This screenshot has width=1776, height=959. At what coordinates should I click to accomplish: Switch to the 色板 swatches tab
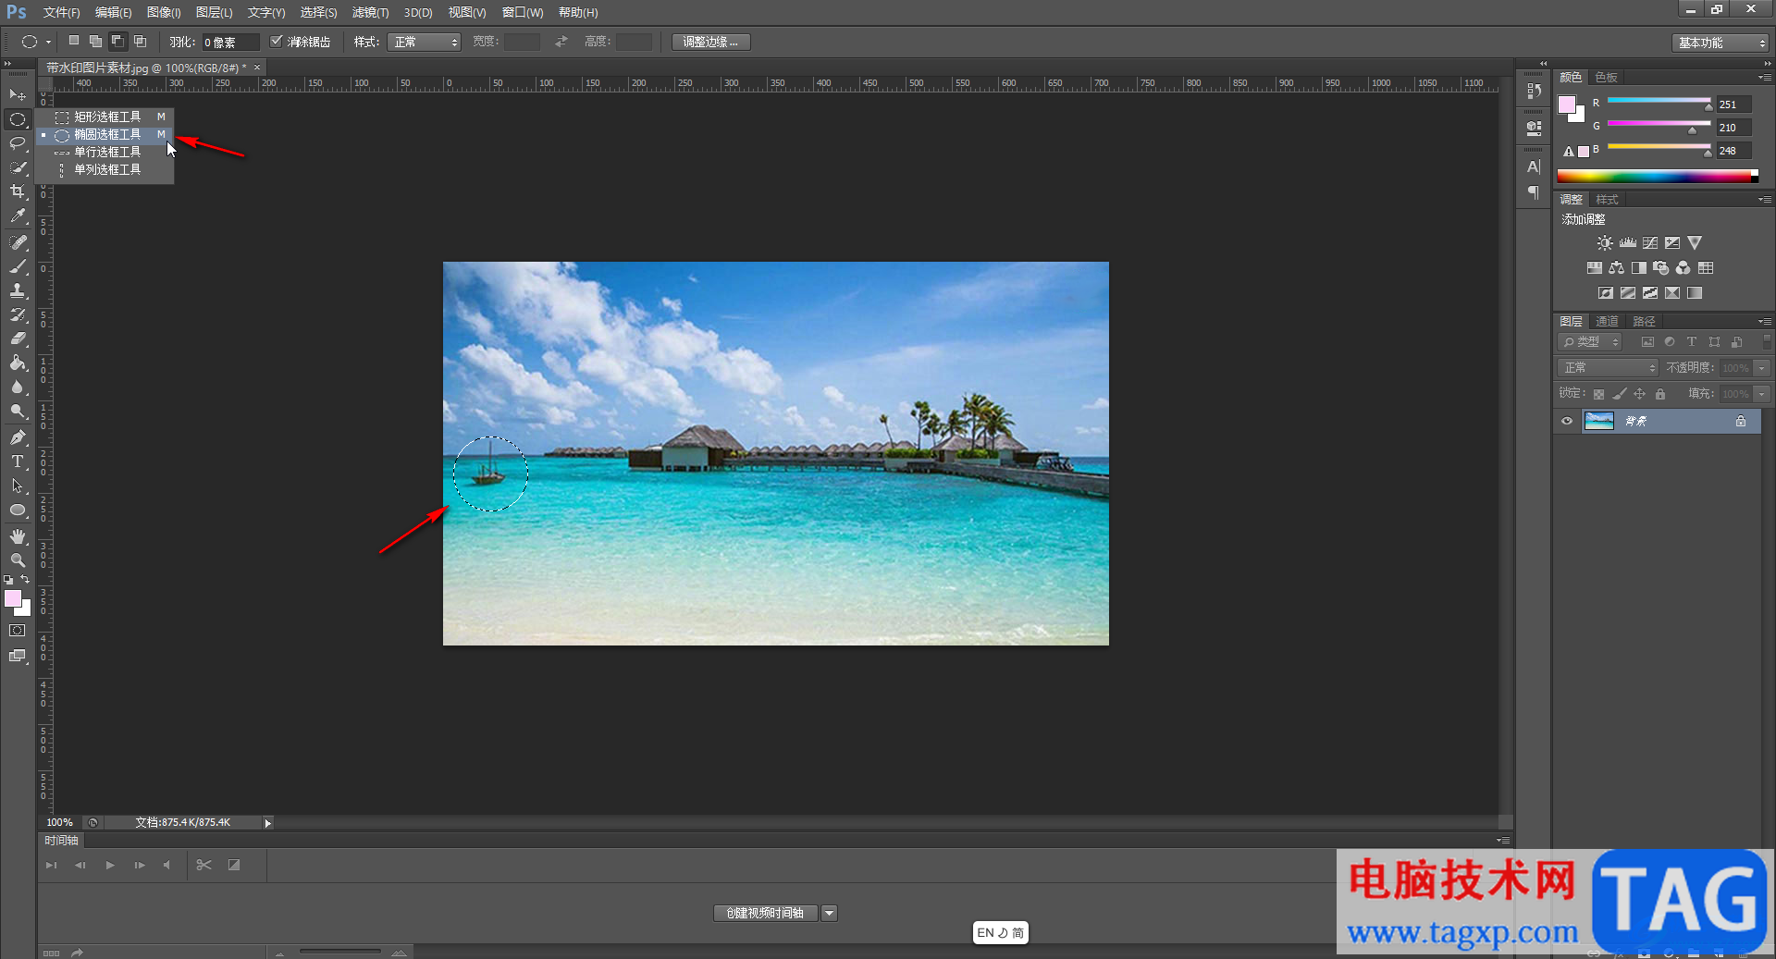(1607, 78)
